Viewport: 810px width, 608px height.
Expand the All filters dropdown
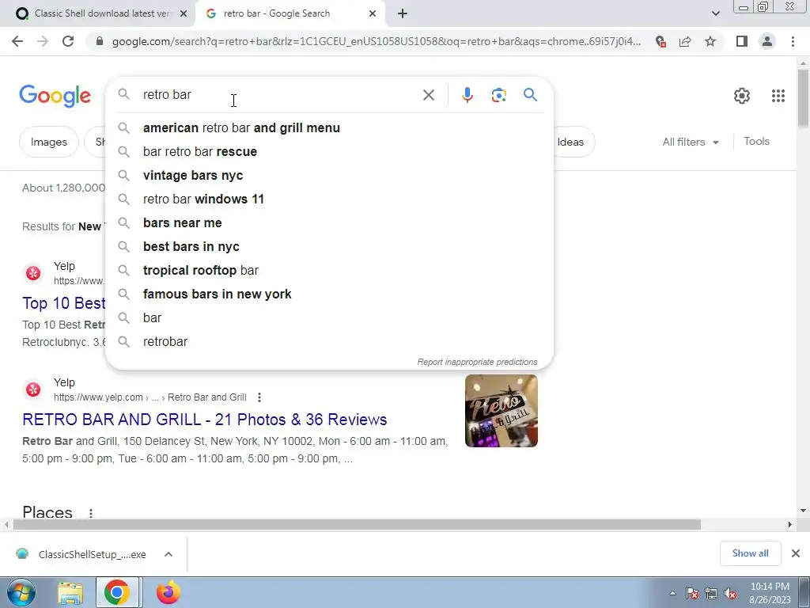[x=691, y=142]
